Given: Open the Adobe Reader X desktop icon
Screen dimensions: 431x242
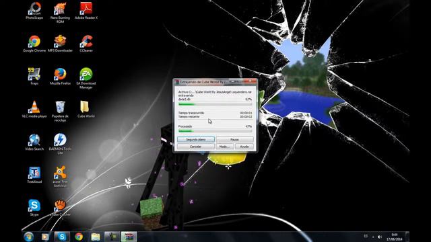Looking at the screenshot, I should click(86, 11).
